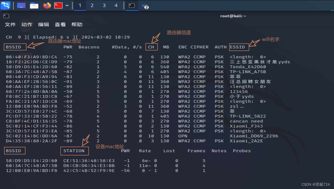The width and height of the screenshot is (334, 189).
Task: Open the red terminal launcher icon
Action: 58,5
